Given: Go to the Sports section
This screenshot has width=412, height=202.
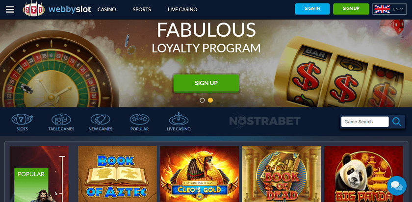Looking at the screenshot, I should (x=142, y=9).
